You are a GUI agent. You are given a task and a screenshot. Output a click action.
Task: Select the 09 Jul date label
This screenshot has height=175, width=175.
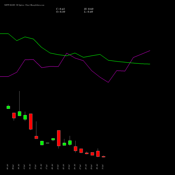click(13, 167)
